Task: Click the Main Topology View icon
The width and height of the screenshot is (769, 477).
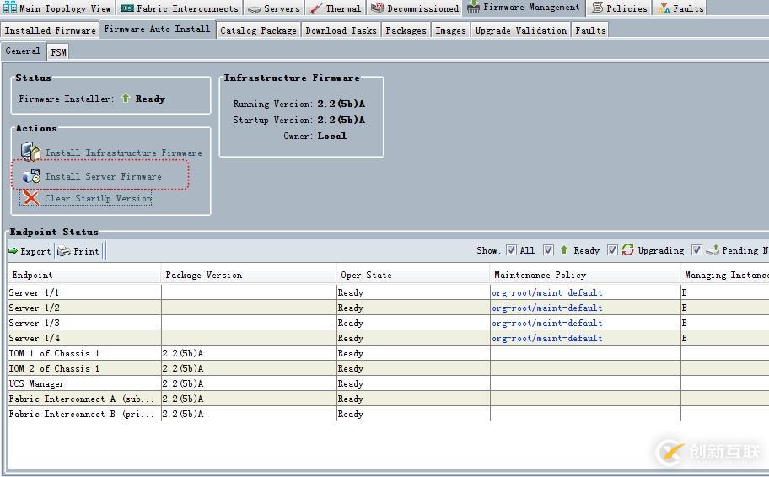Action: (x=10, y=8)
